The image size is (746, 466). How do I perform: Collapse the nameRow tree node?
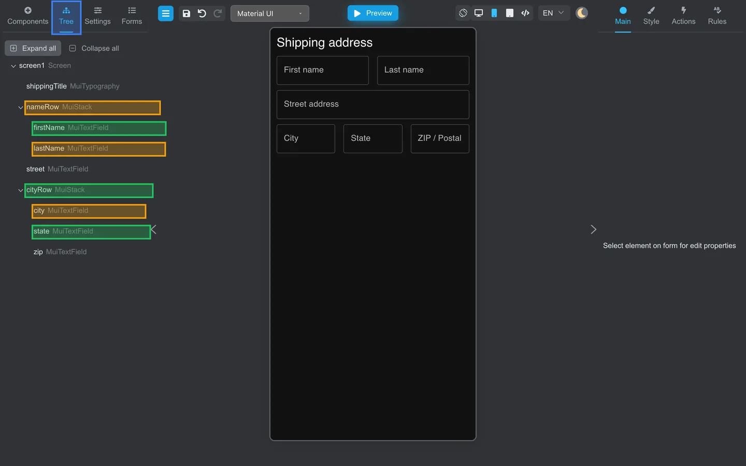21,107
